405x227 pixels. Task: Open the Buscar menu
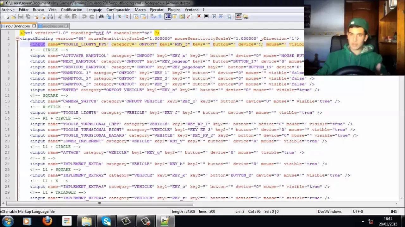39,10
